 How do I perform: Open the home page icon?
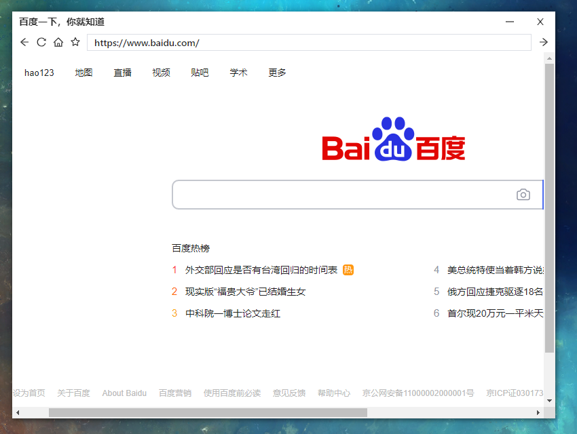click(x=58, y=42)
